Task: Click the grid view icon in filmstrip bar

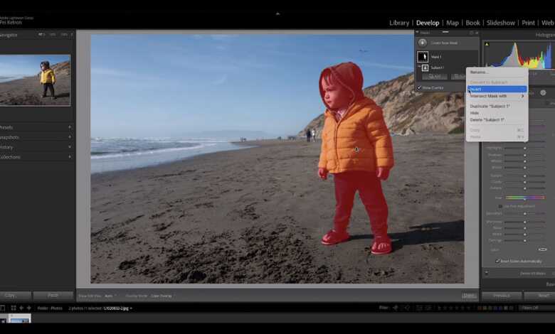Action: pos(14,308)
